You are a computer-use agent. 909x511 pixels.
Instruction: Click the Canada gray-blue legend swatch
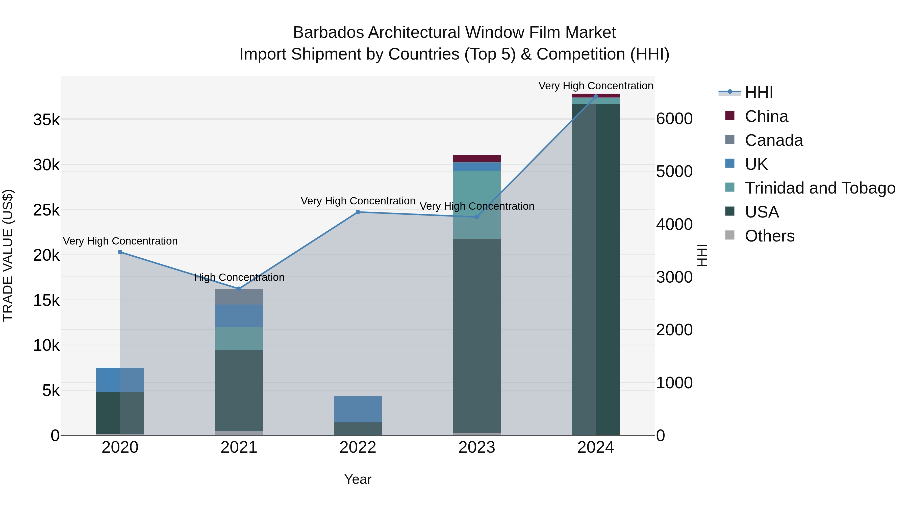(730, 139)
